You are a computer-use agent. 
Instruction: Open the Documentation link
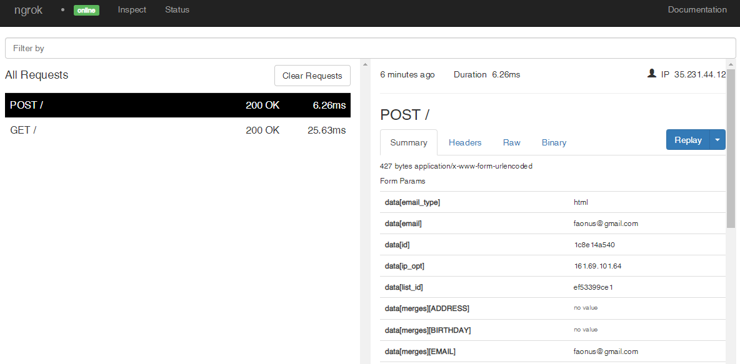pyautogui.click(x=697, y=10)
